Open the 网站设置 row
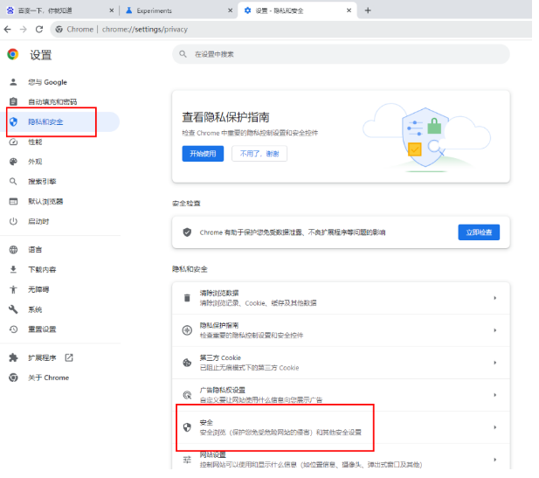Viewport: 539px width, 478px height. pyautogui.click(x=341, y=457)
